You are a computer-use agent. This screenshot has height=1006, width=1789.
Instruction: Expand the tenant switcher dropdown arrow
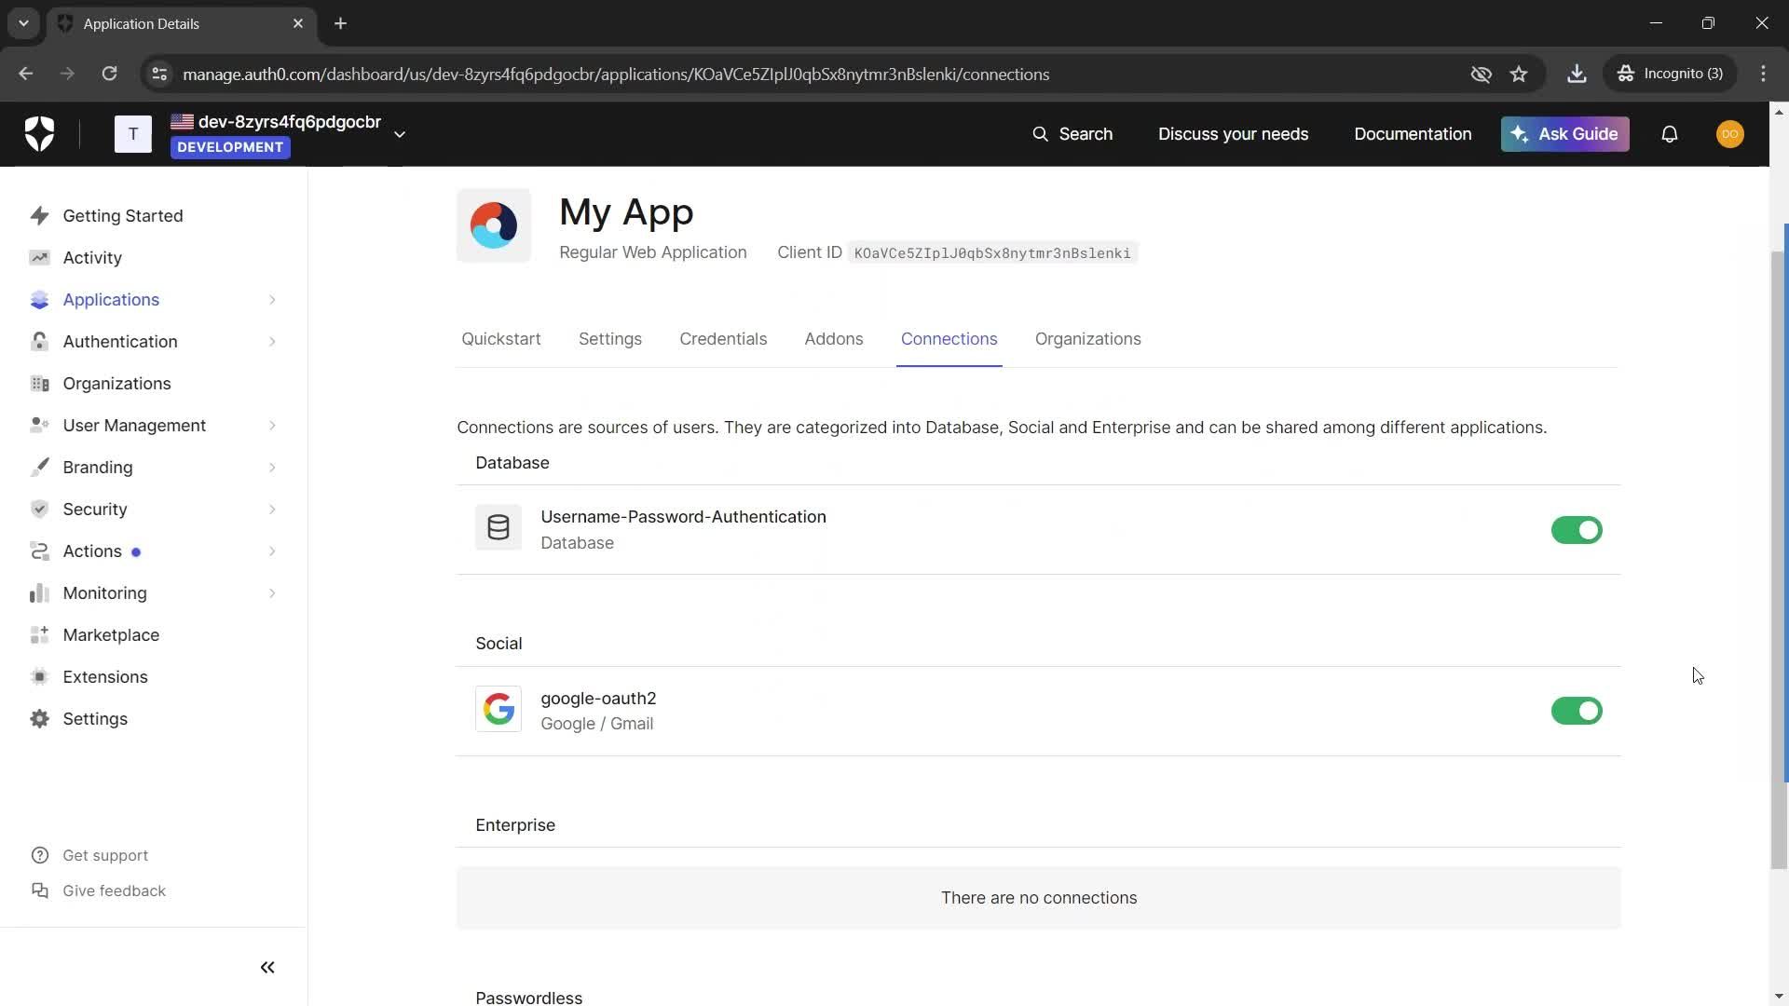point(400,135)
